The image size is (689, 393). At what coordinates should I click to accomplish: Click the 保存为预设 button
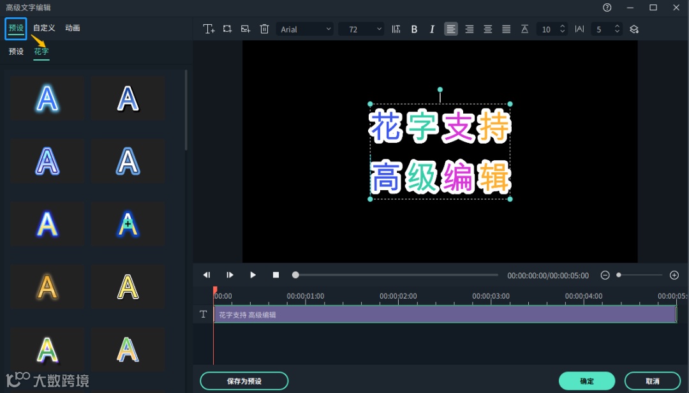pyautogui.click(x=244, y=381)
